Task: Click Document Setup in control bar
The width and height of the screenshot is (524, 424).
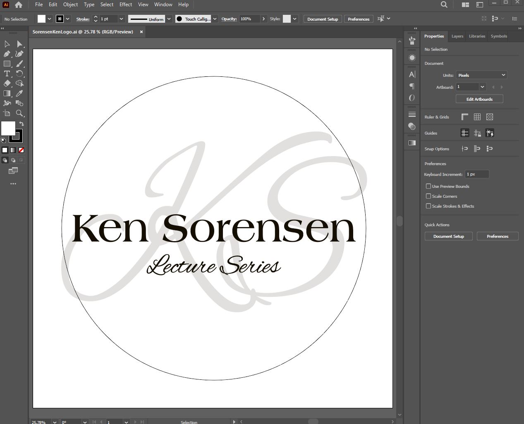Action: (x=323, y=19)
